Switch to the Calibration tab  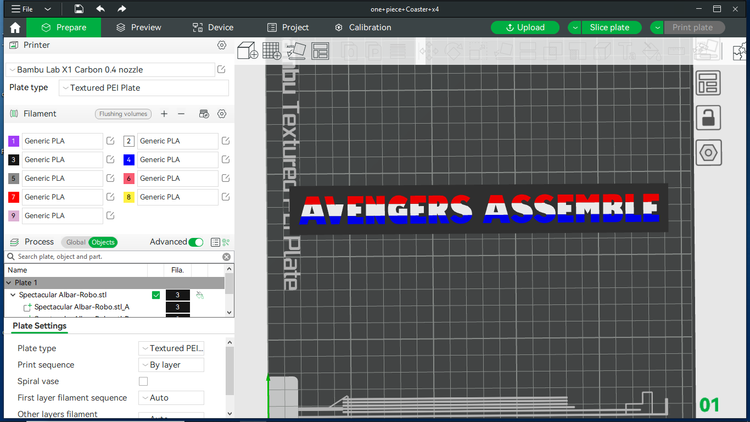(x=363, y=27)
